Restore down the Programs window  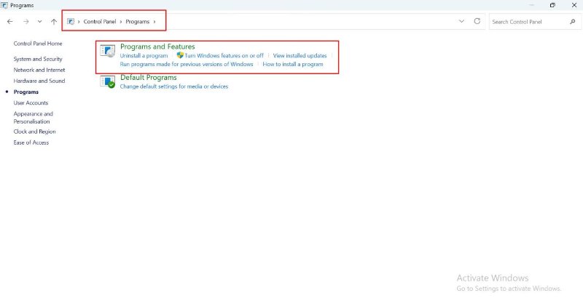pyautogui.click(x=552, y=5)
